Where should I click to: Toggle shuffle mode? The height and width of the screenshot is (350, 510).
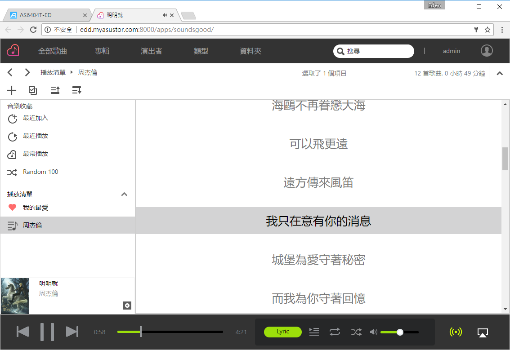(x=356, y=332)
